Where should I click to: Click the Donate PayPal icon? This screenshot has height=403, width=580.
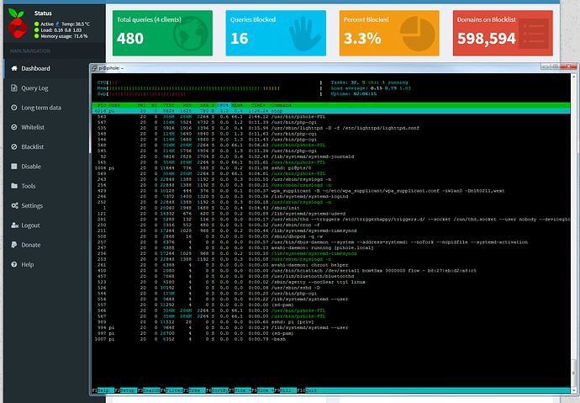point(14,245)
